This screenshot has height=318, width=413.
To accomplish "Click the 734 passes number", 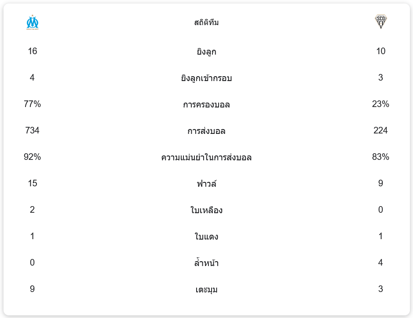I will [33, 130].
